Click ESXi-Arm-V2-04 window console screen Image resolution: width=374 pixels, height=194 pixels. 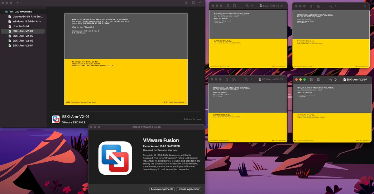332,113
